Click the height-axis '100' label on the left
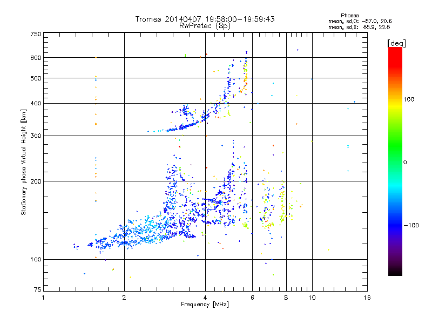 36,260
